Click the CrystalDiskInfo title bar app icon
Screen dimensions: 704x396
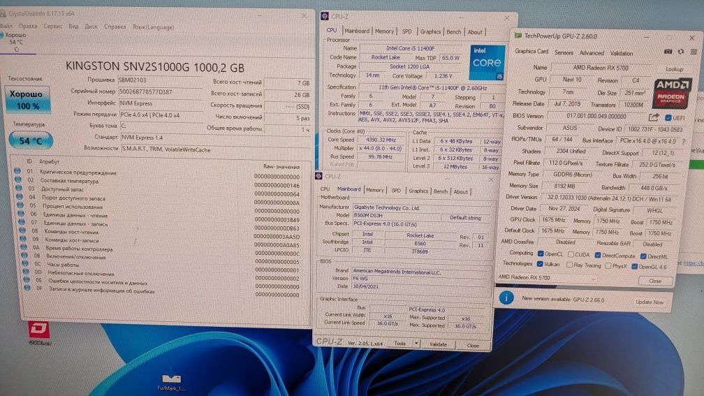point(3,13)
